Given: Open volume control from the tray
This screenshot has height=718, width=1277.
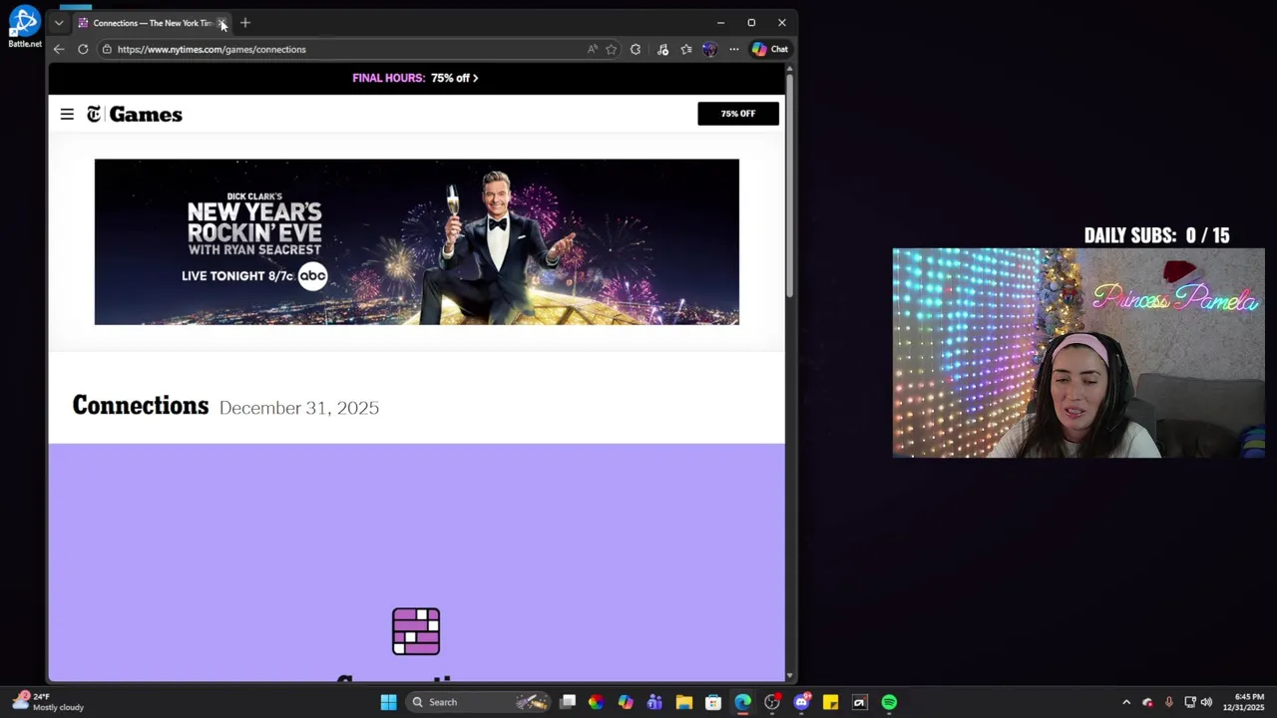Looking at the screenshot, I should tap(1206, 702).
